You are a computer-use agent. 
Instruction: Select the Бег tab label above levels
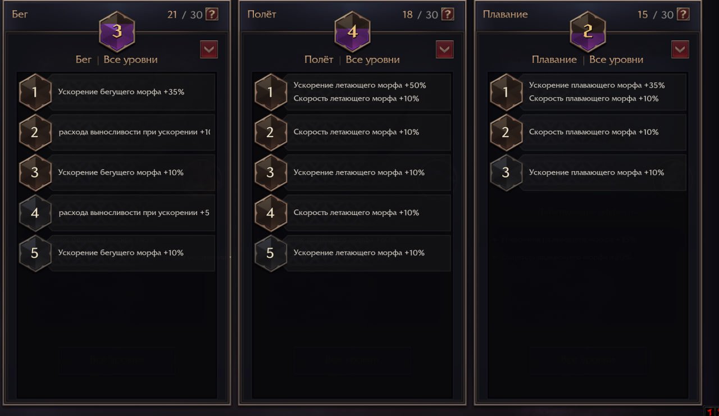[84, 60]
